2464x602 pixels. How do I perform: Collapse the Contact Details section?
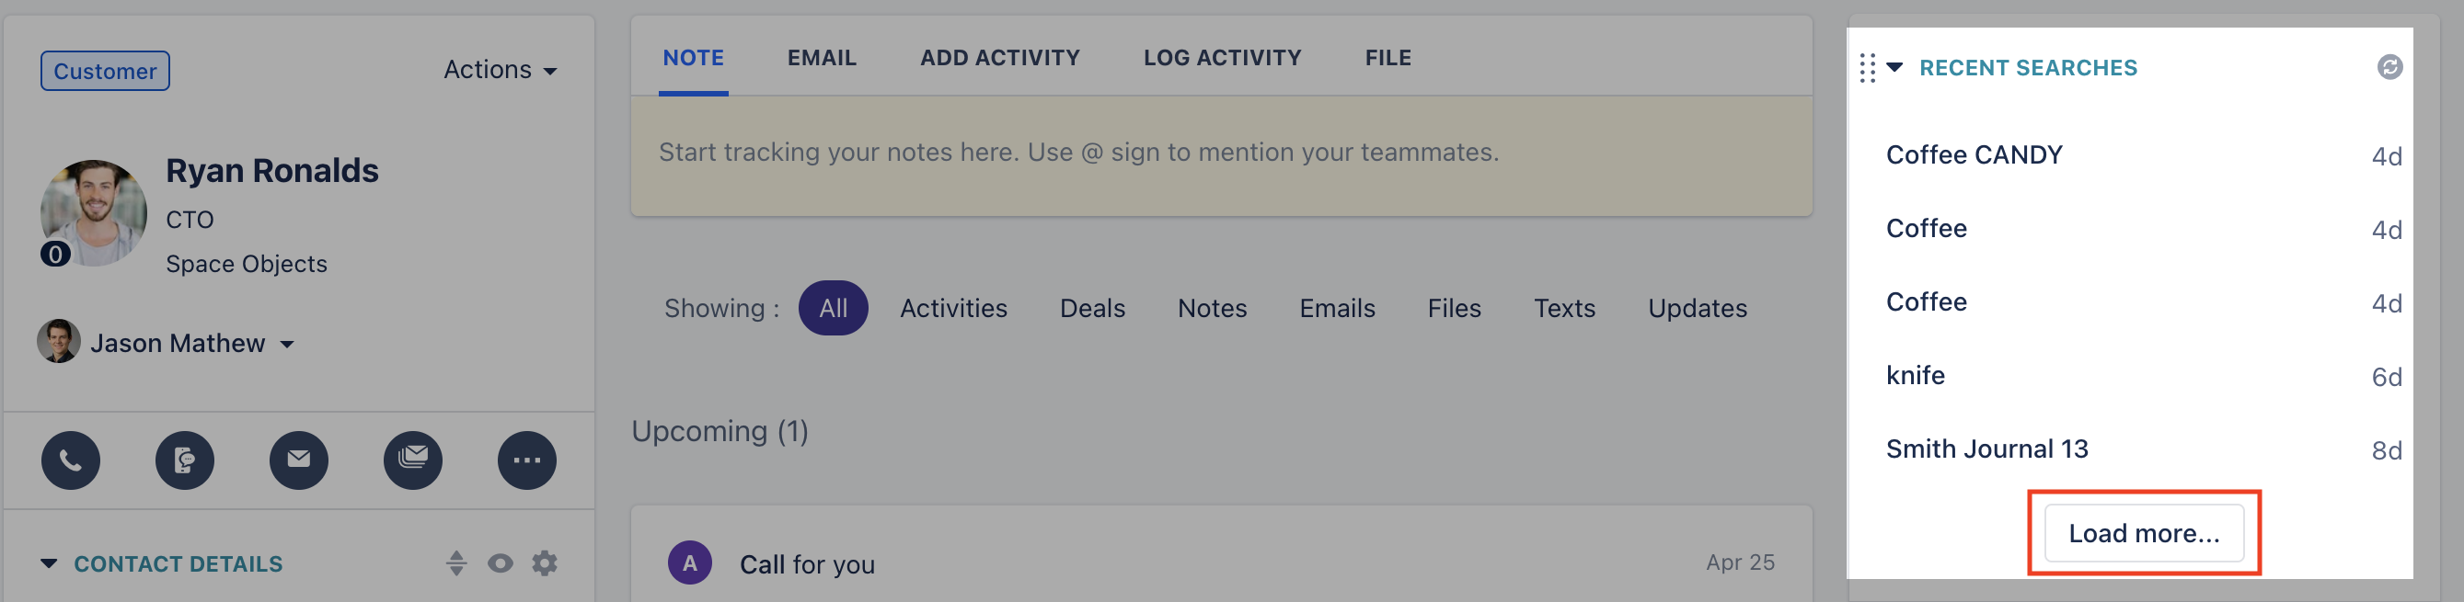tap(49, 563)
